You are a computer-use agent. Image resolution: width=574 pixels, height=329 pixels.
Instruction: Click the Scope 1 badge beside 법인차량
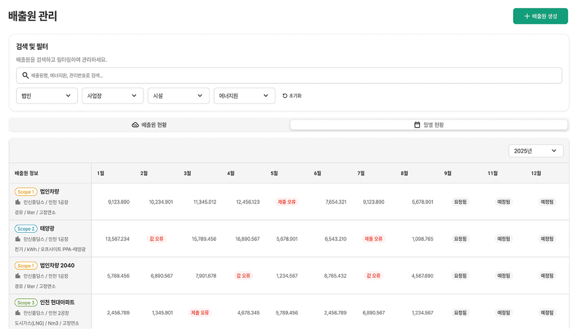(25, 191)
